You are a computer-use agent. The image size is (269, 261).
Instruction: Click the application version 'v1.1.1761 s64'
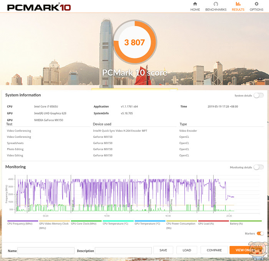pos(129,106)
